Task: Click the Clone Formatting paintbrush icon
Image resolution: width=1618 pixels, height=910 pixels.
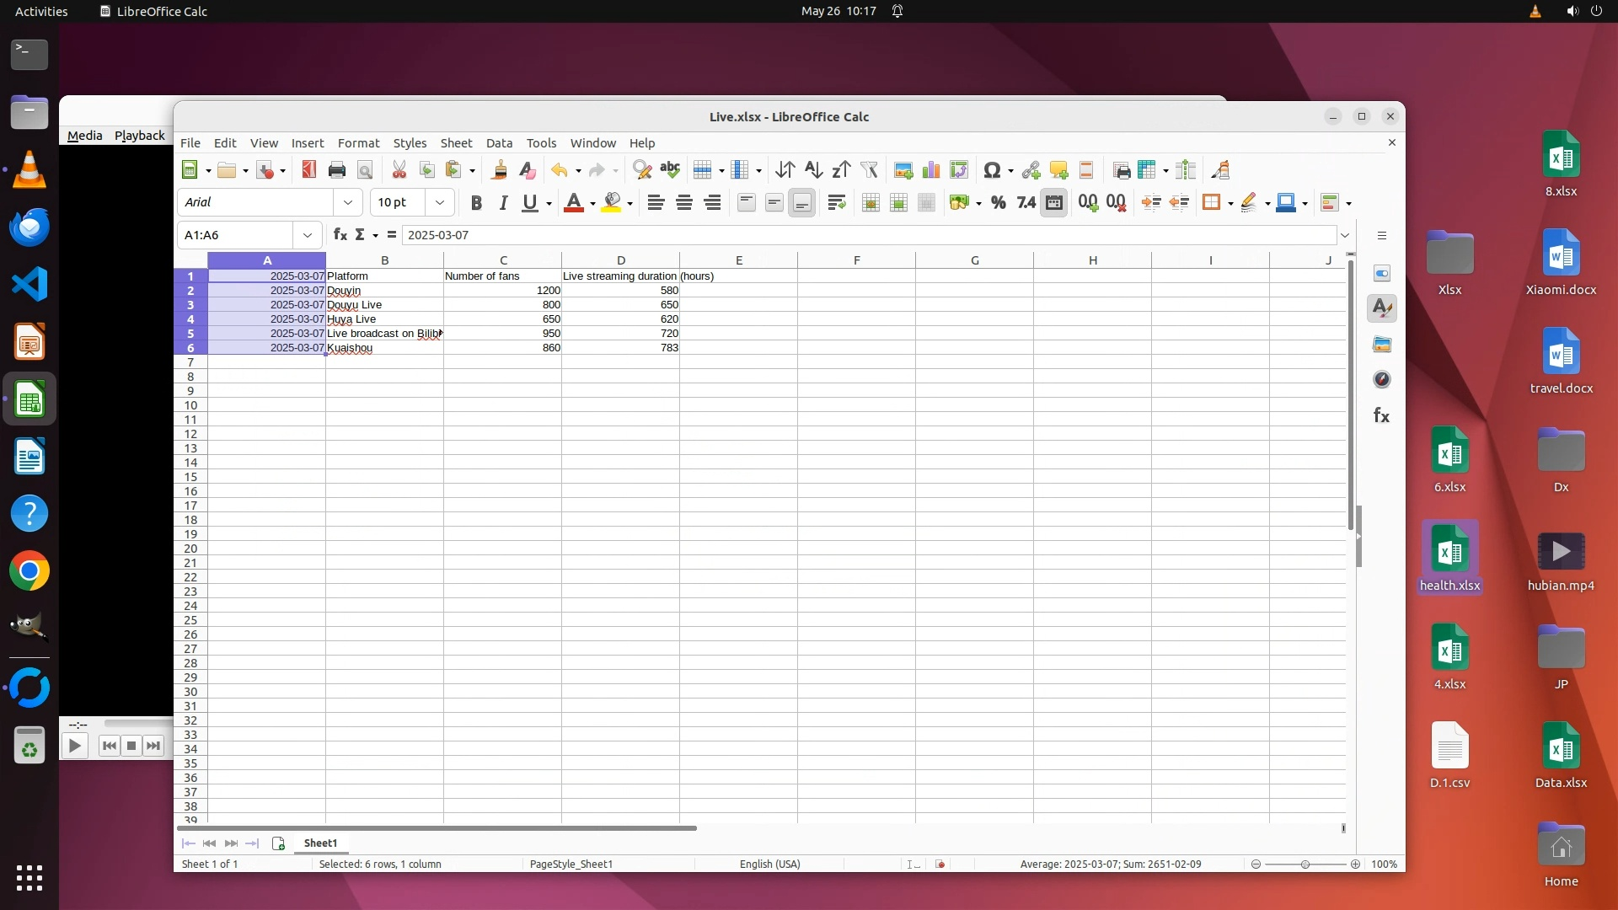Action: click(x=499, y=170)
